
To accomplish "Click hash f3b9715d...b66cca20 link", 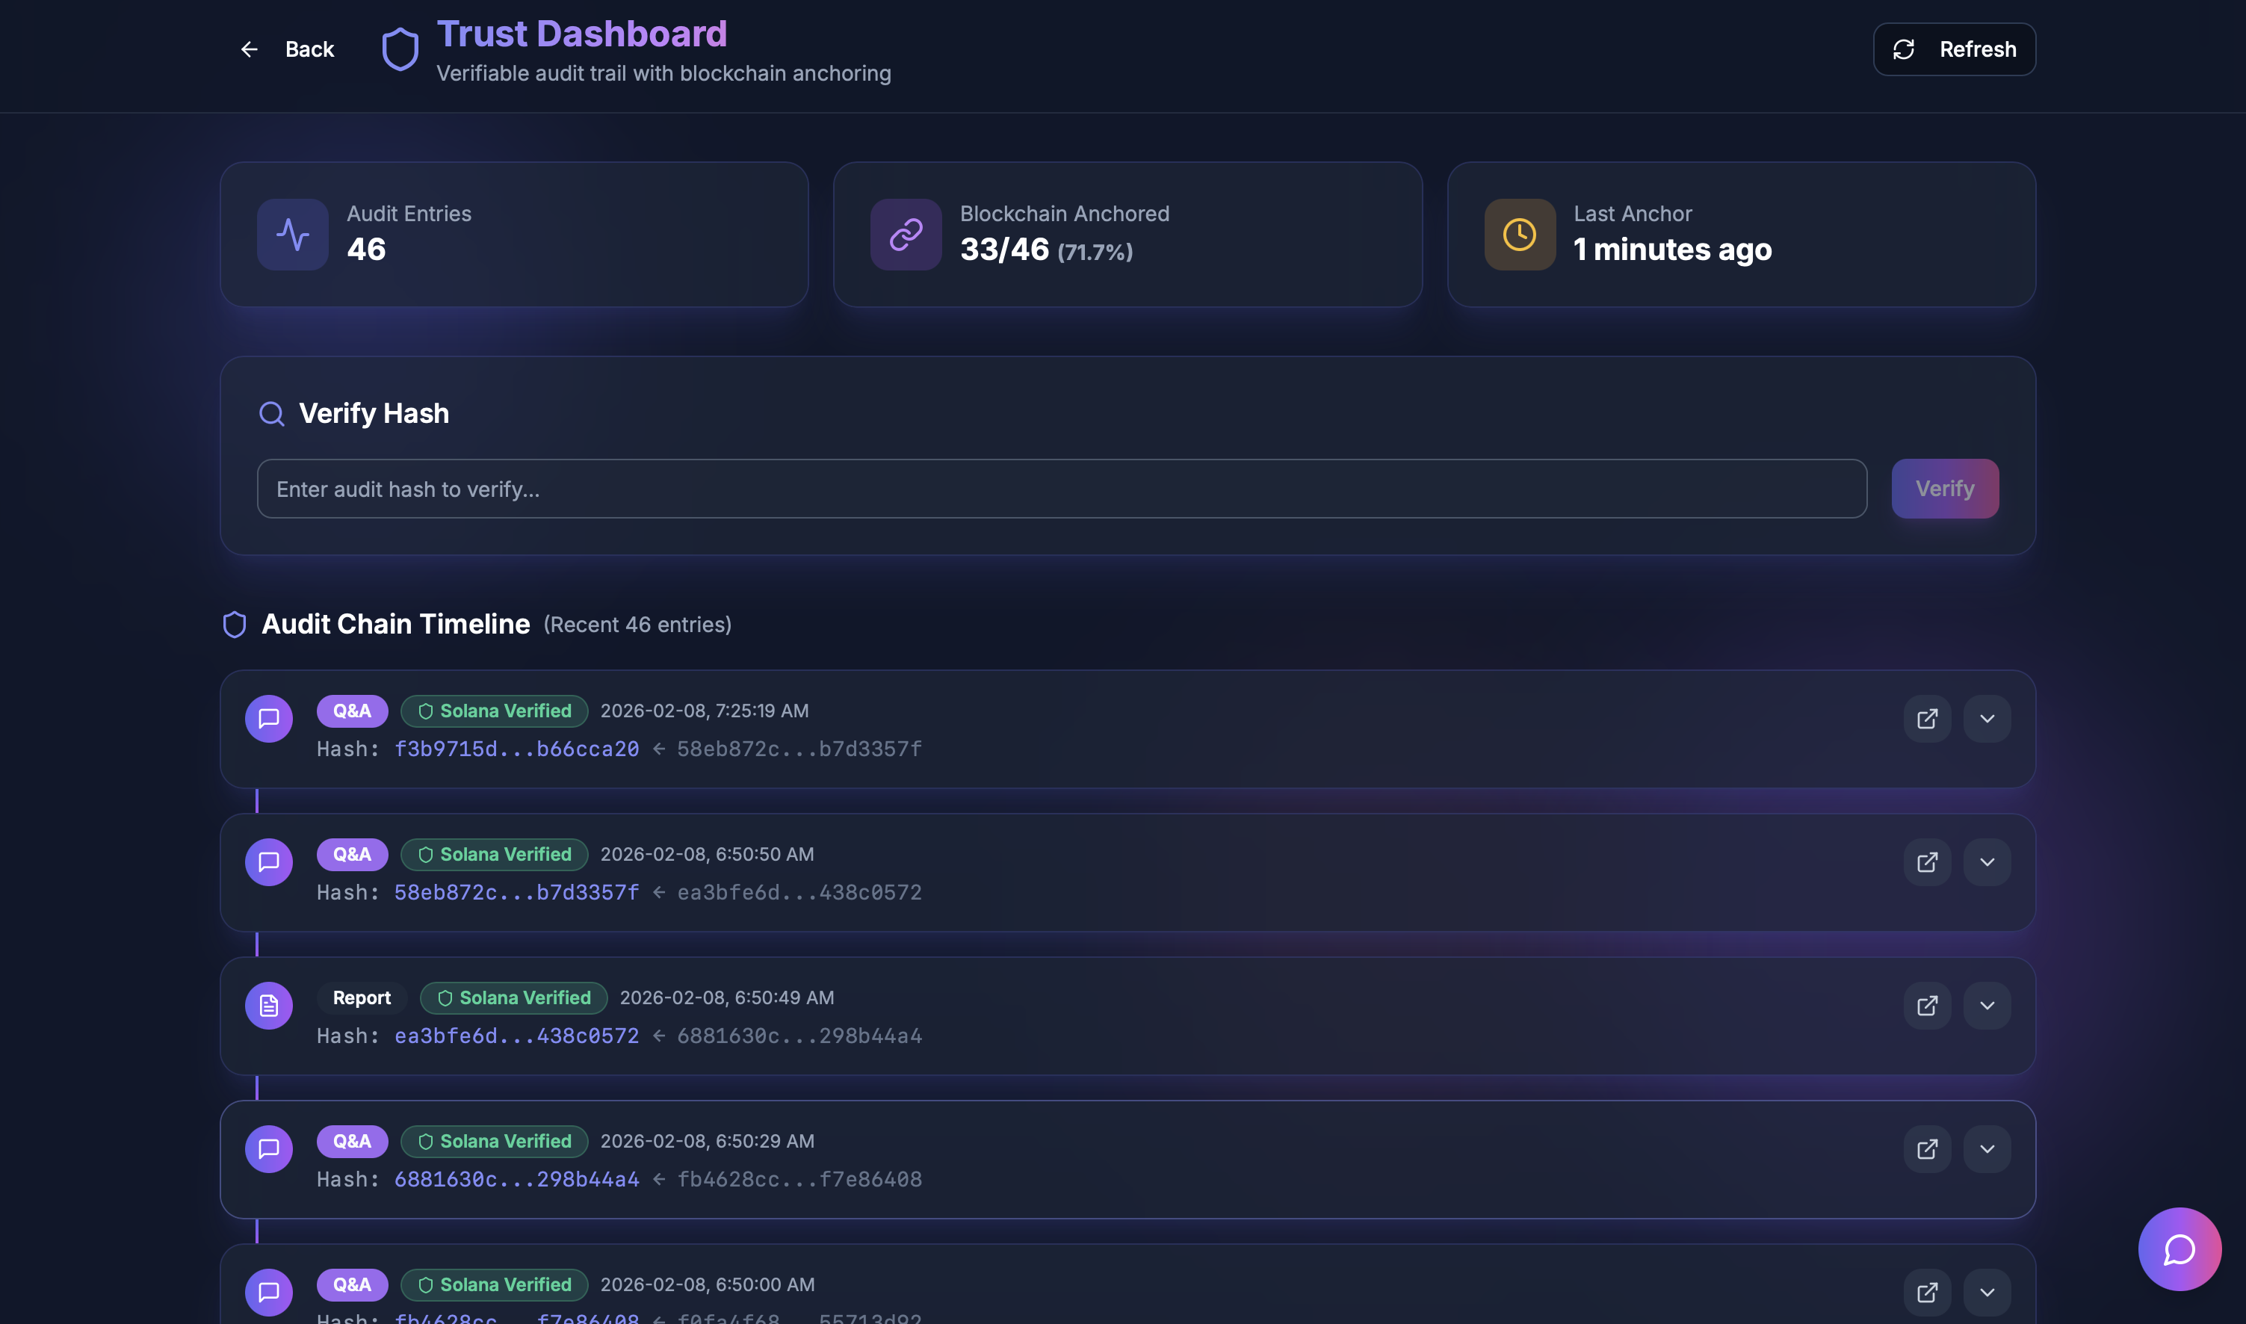I will [516, 749].
